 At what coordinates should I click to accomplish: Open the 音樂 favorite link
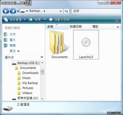pyautogui.click(x=13, y=46)
